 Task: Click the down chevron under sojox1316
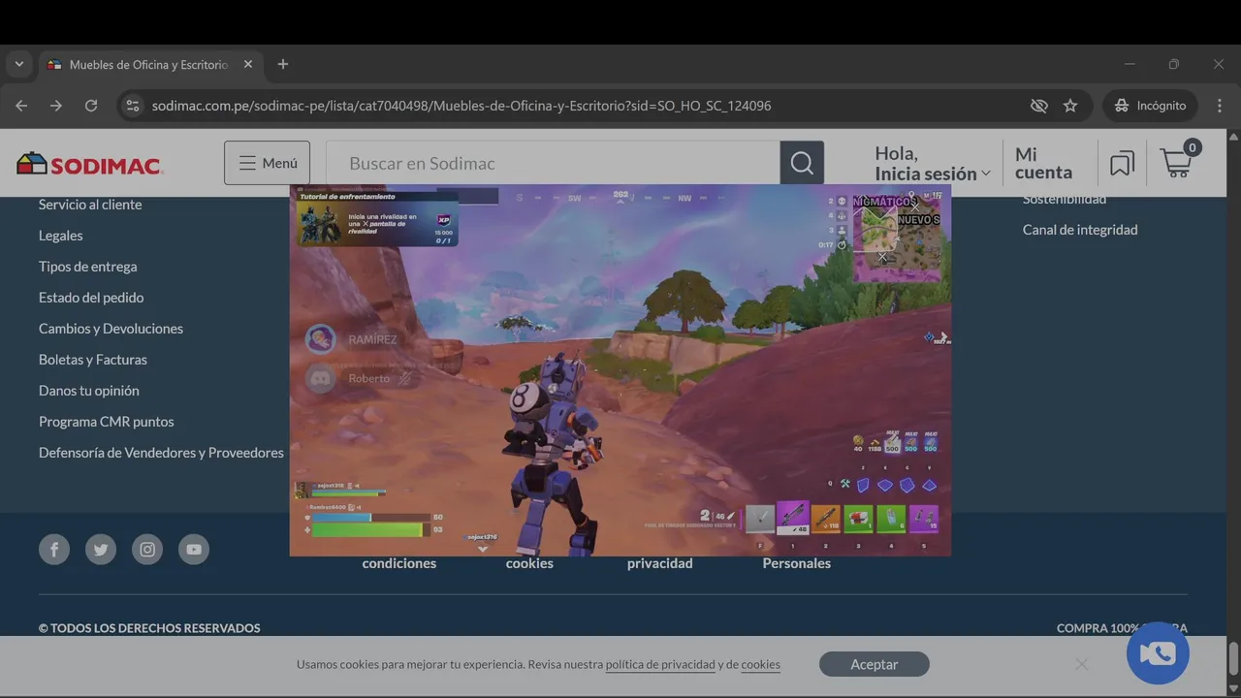coord(483,549)
